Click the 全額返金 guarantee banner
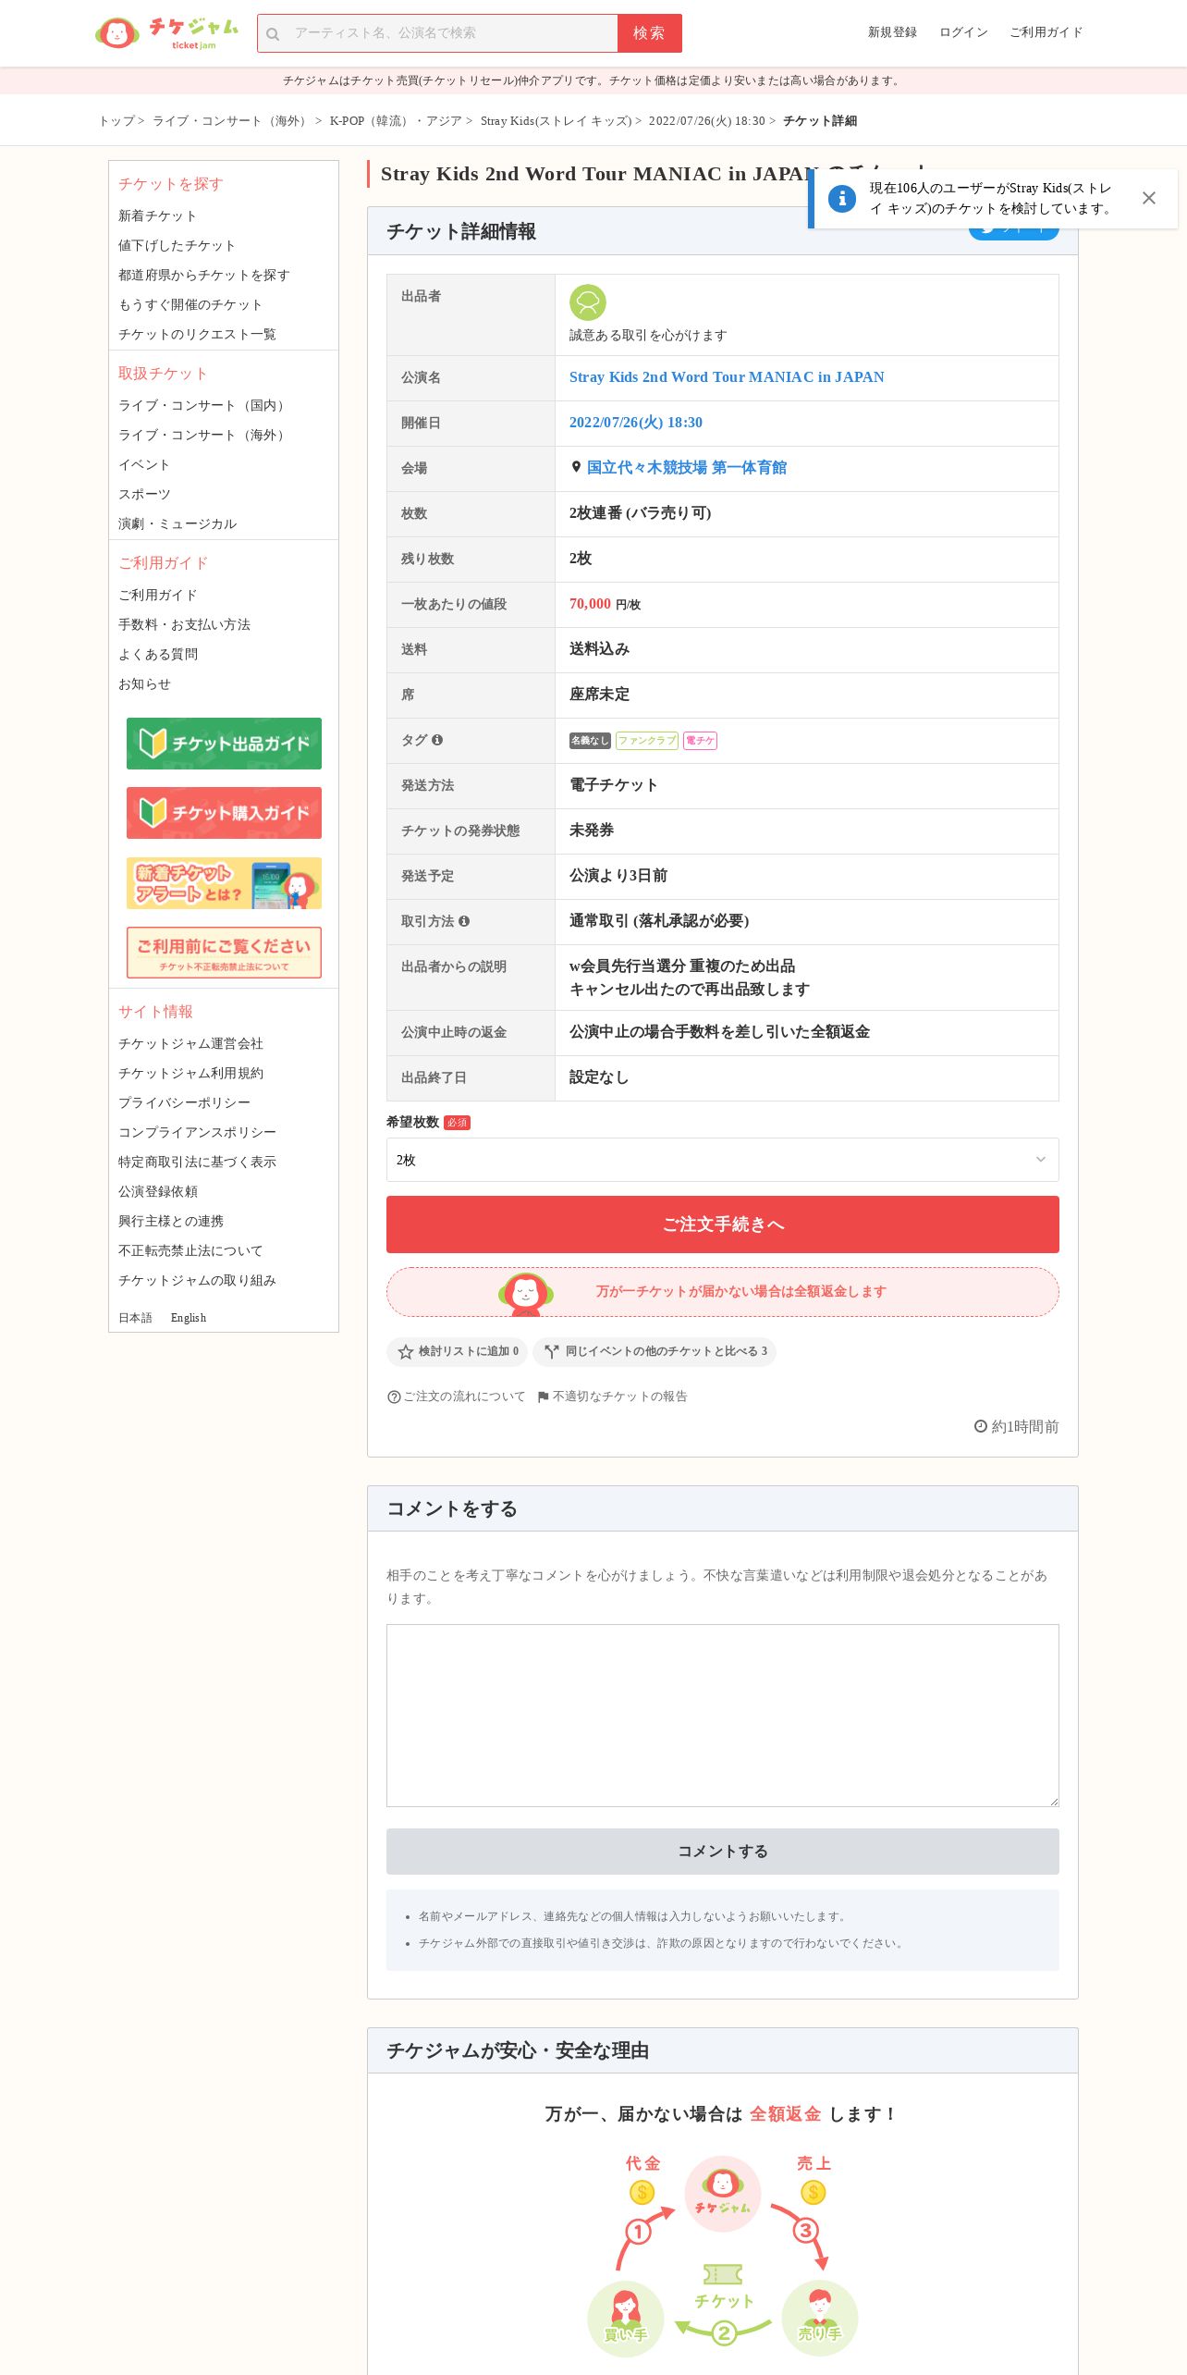This screenshot has width=1187, height=2375. coord(722,1292)
